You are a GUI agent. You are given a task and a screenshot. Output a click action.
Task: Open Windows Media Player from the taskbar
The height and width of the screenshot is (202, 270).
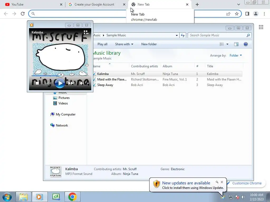[40, 197]
